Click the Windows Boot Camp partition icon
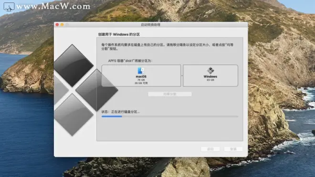The width and height of the screenshot is (315, 177). point(210,71)
